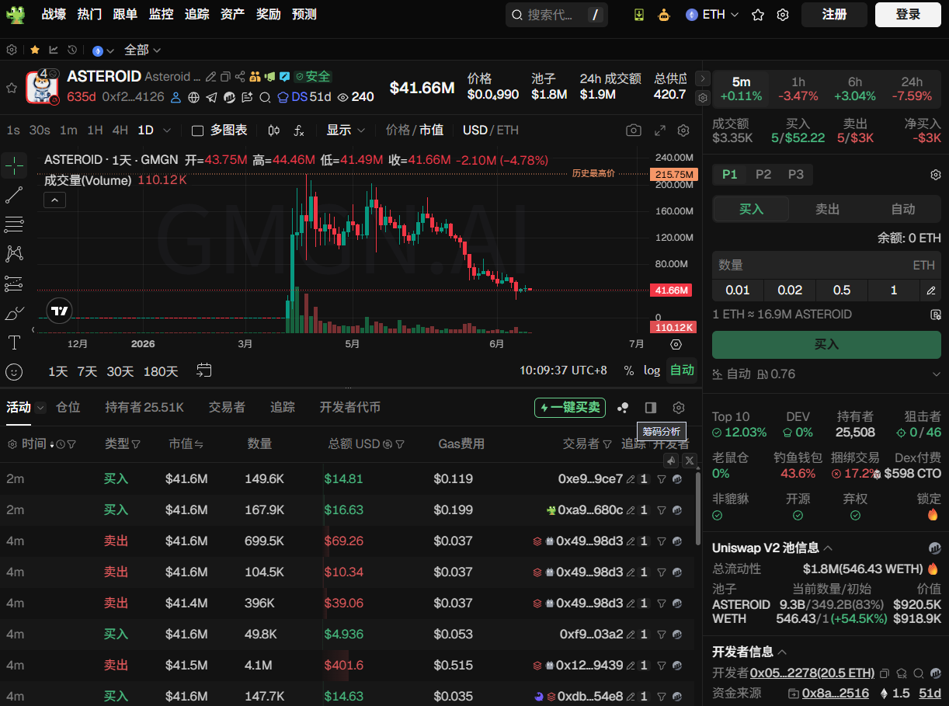
Task: Collapse the chart indicator legend arrow
Action: (55, 200)
